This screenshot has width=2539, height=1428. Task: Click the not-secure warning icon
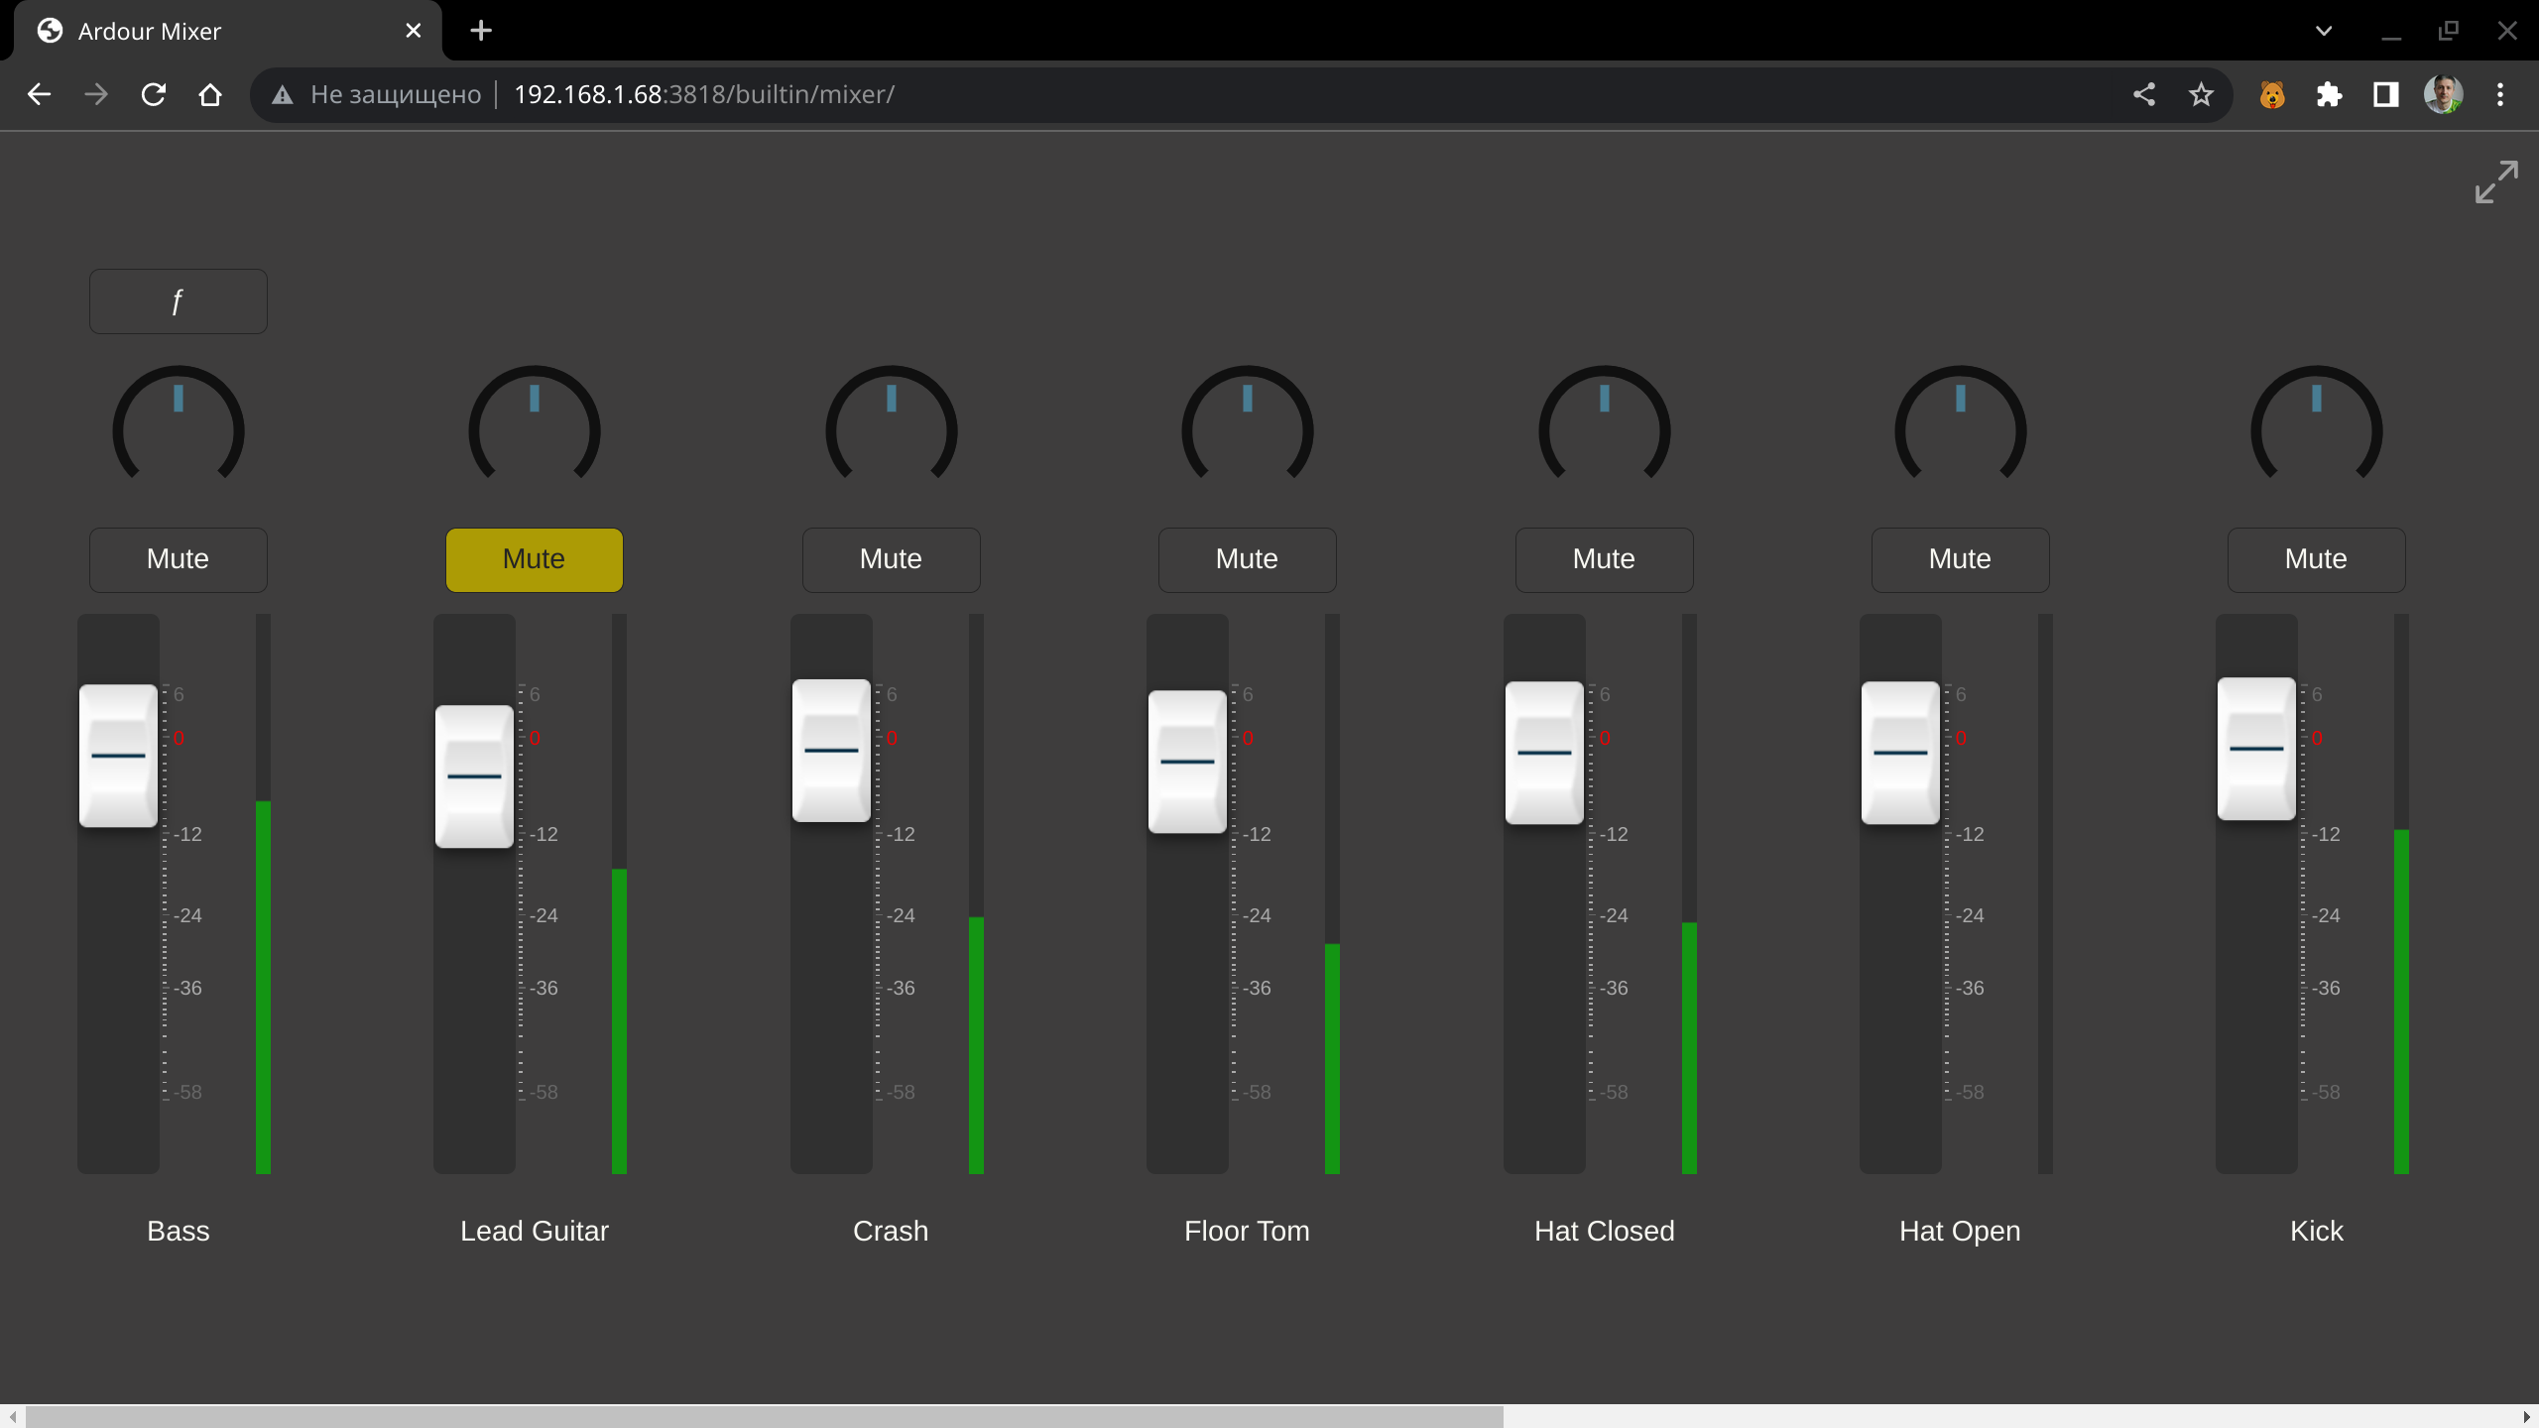click(x=283, y=94)
